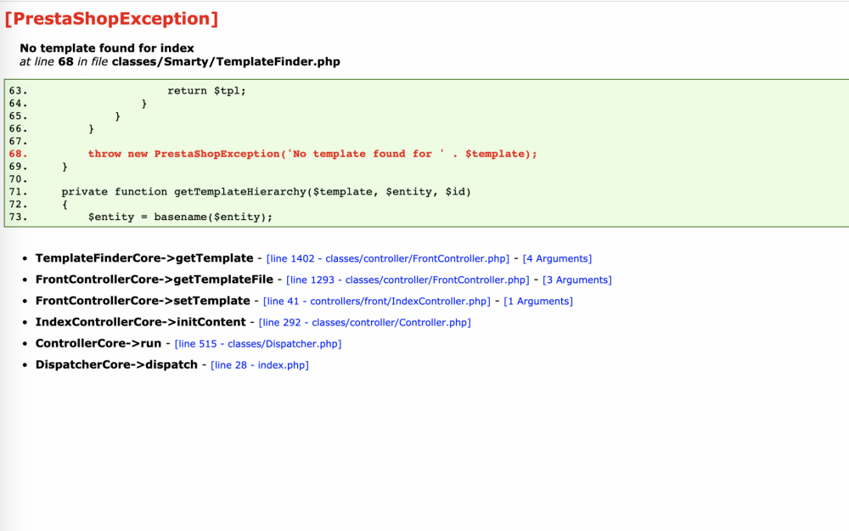
Task: Open the Dispatcher.php line 515 link
Action: 258,343
